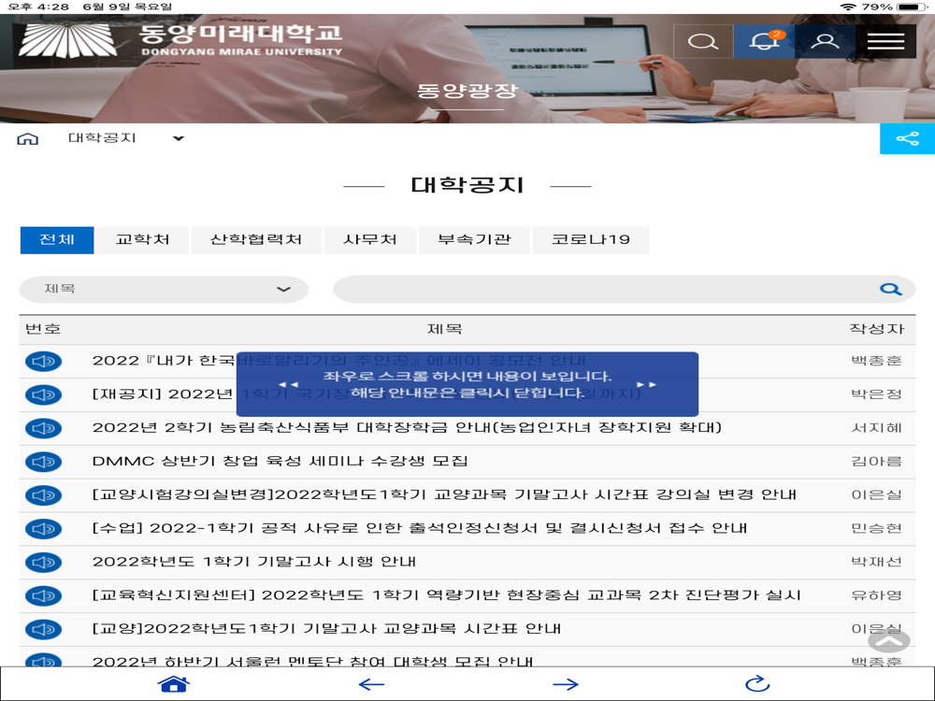Tap the scroll-to-top arrow button

point(888,641)
